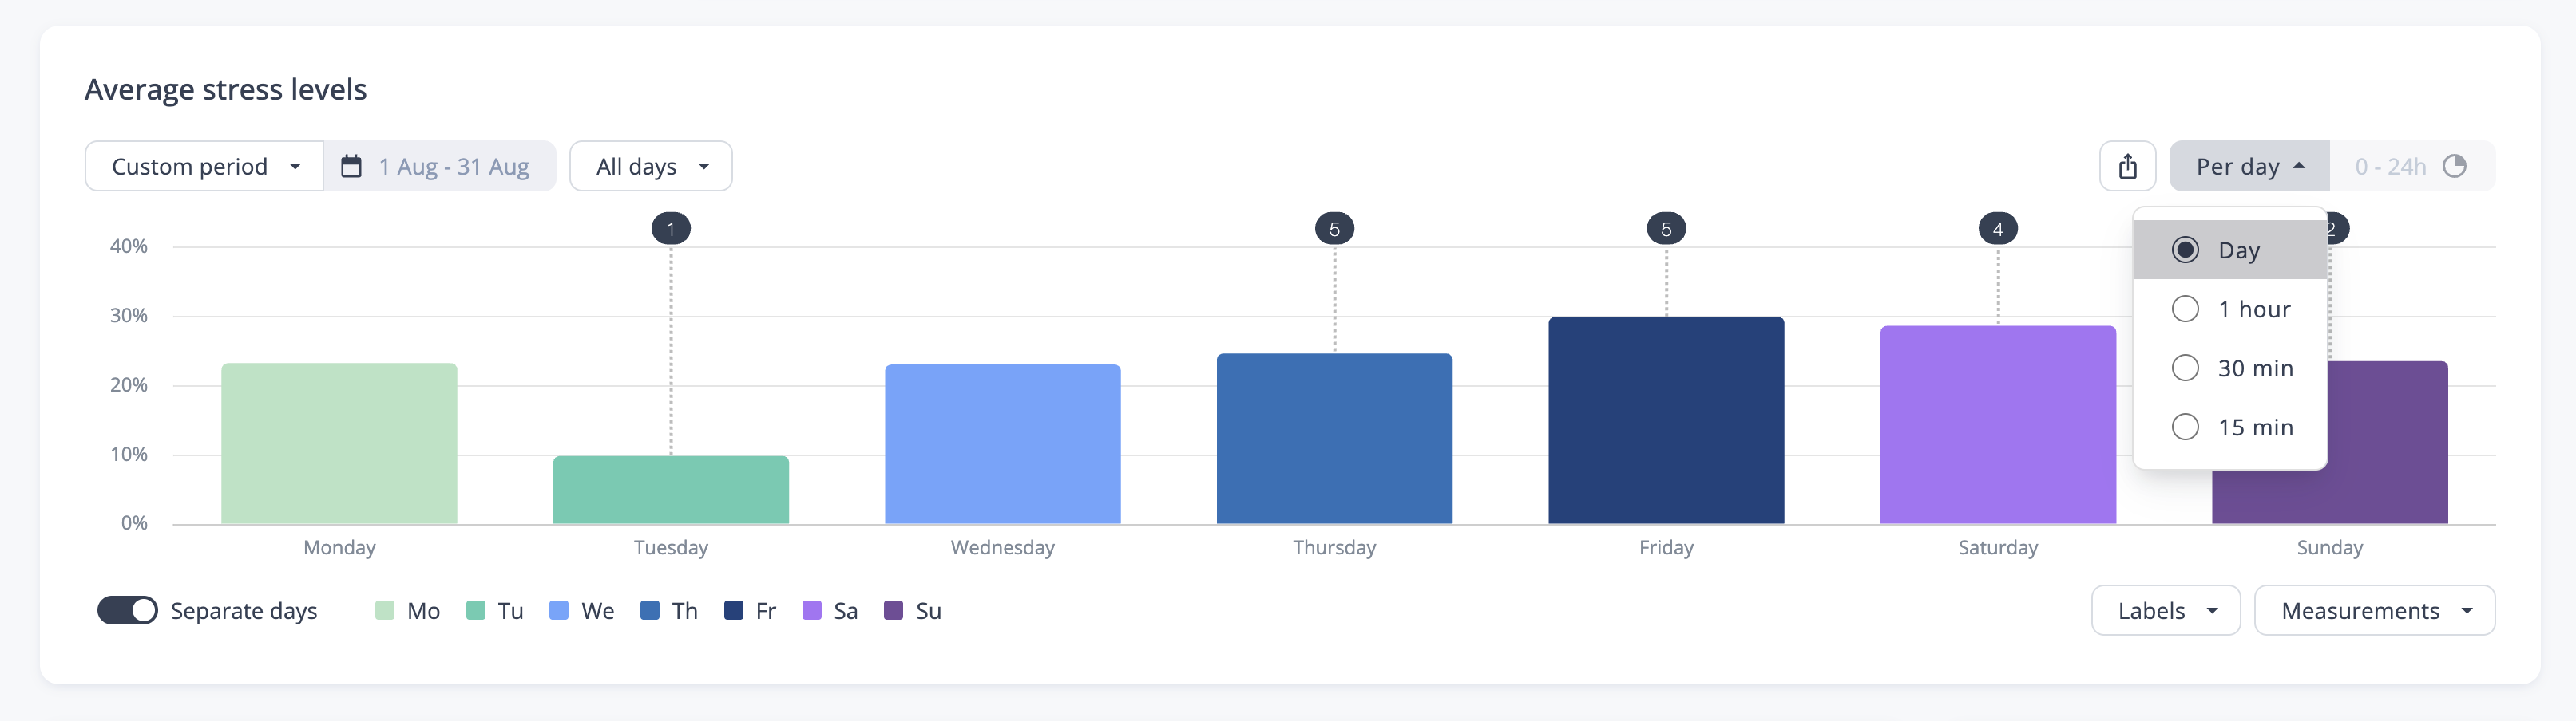
Task: Open the Labels dropdown
Action: (2166, 610)
